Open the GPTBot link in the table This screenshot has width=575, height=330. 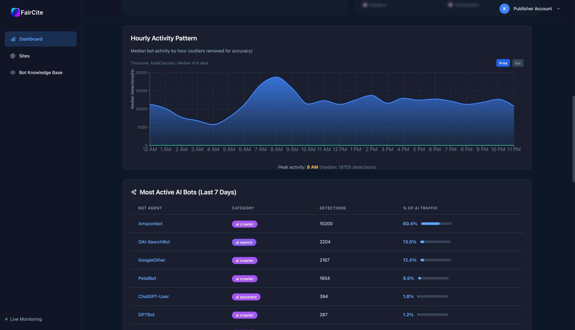pos(146,315)
